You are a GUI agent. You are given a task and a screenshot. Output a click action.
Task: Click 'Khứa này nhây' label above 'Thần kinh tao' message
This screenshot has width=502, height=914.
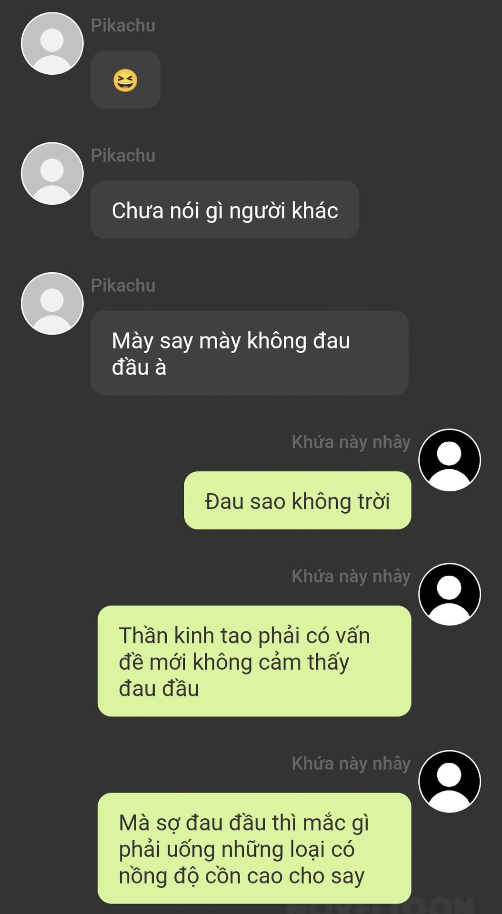(351, 576)
